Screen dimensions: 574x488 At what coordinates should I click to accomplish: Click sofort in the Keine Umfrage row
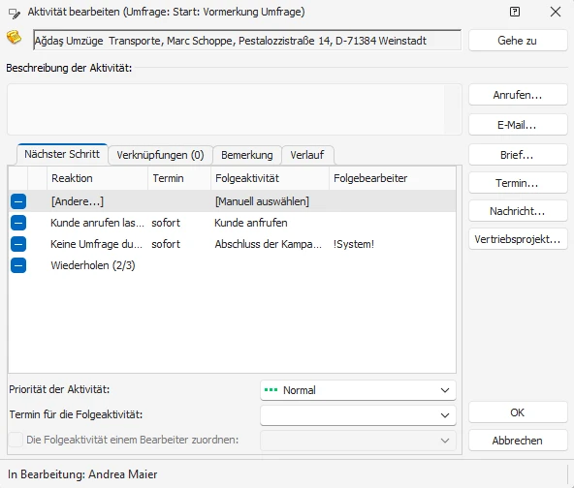166,244
